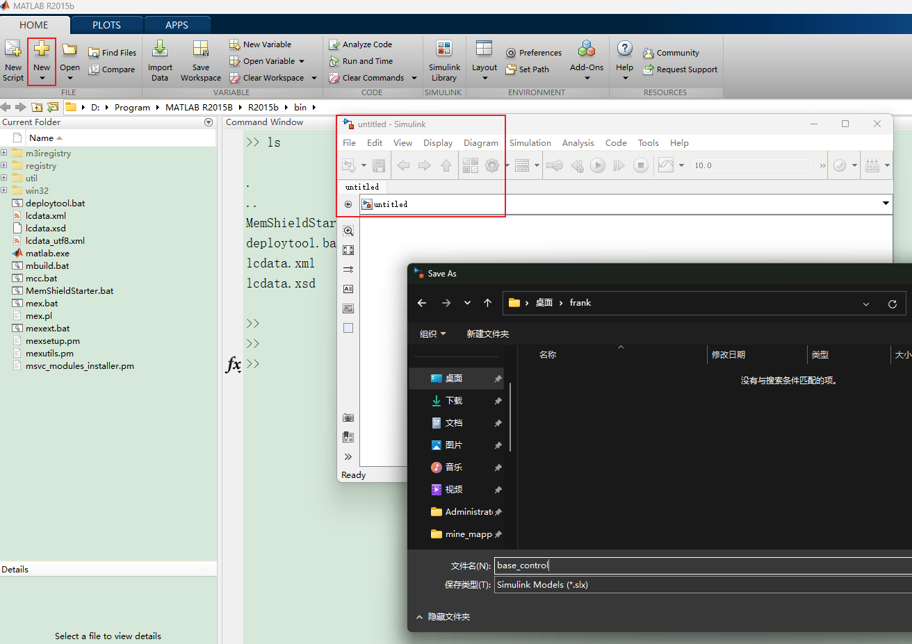Click Set Path
The image size is (912, 644).
coord(528,69)
